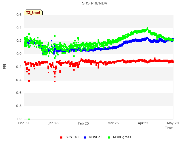
Task: Click the blue NDVI_all legend swatch
Action: click(85, 137)
